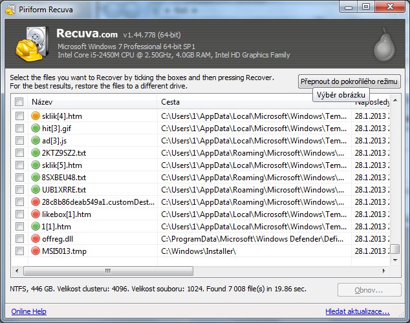Click the green status dot beside ad[3].js

coord(36,140)
